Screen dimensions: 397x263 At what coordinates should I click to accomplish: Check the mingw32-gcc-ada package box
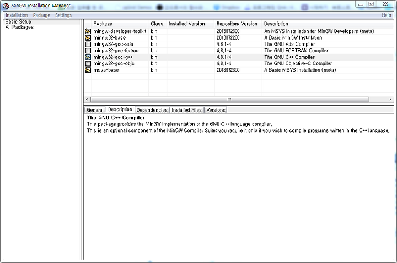click(x=88, y=44)
